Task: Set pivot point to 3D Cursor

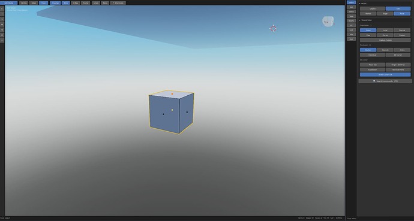Action: (x=398, y=55)
